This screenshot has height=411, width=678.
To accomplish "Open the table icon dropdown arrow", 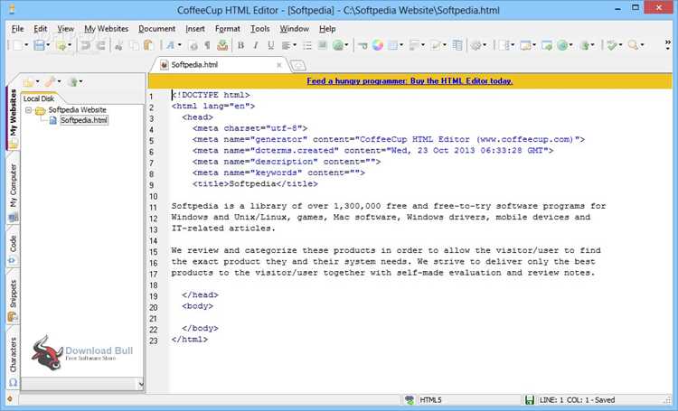I will (401, 45).
